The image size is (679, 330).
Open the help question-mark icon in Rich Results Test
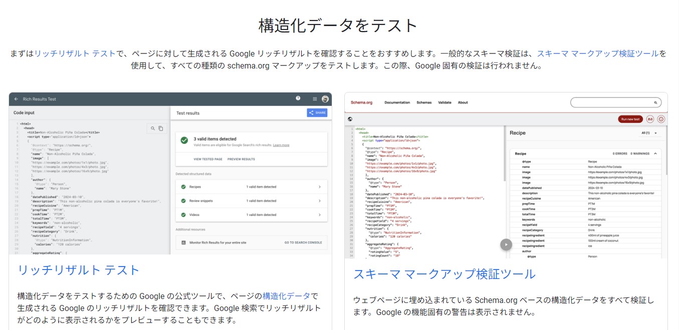click(x=298, y=98)
